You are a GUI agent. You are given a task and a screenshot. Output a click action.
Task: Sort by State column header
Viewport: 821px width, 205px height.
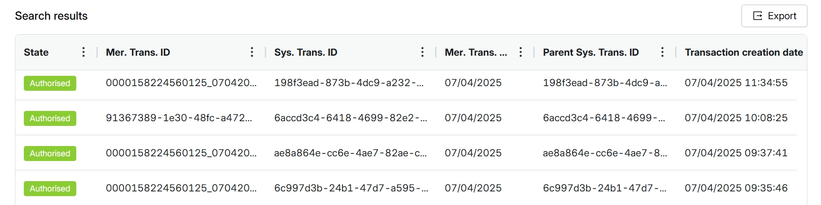pyautogui.click(x=36, y=52)
